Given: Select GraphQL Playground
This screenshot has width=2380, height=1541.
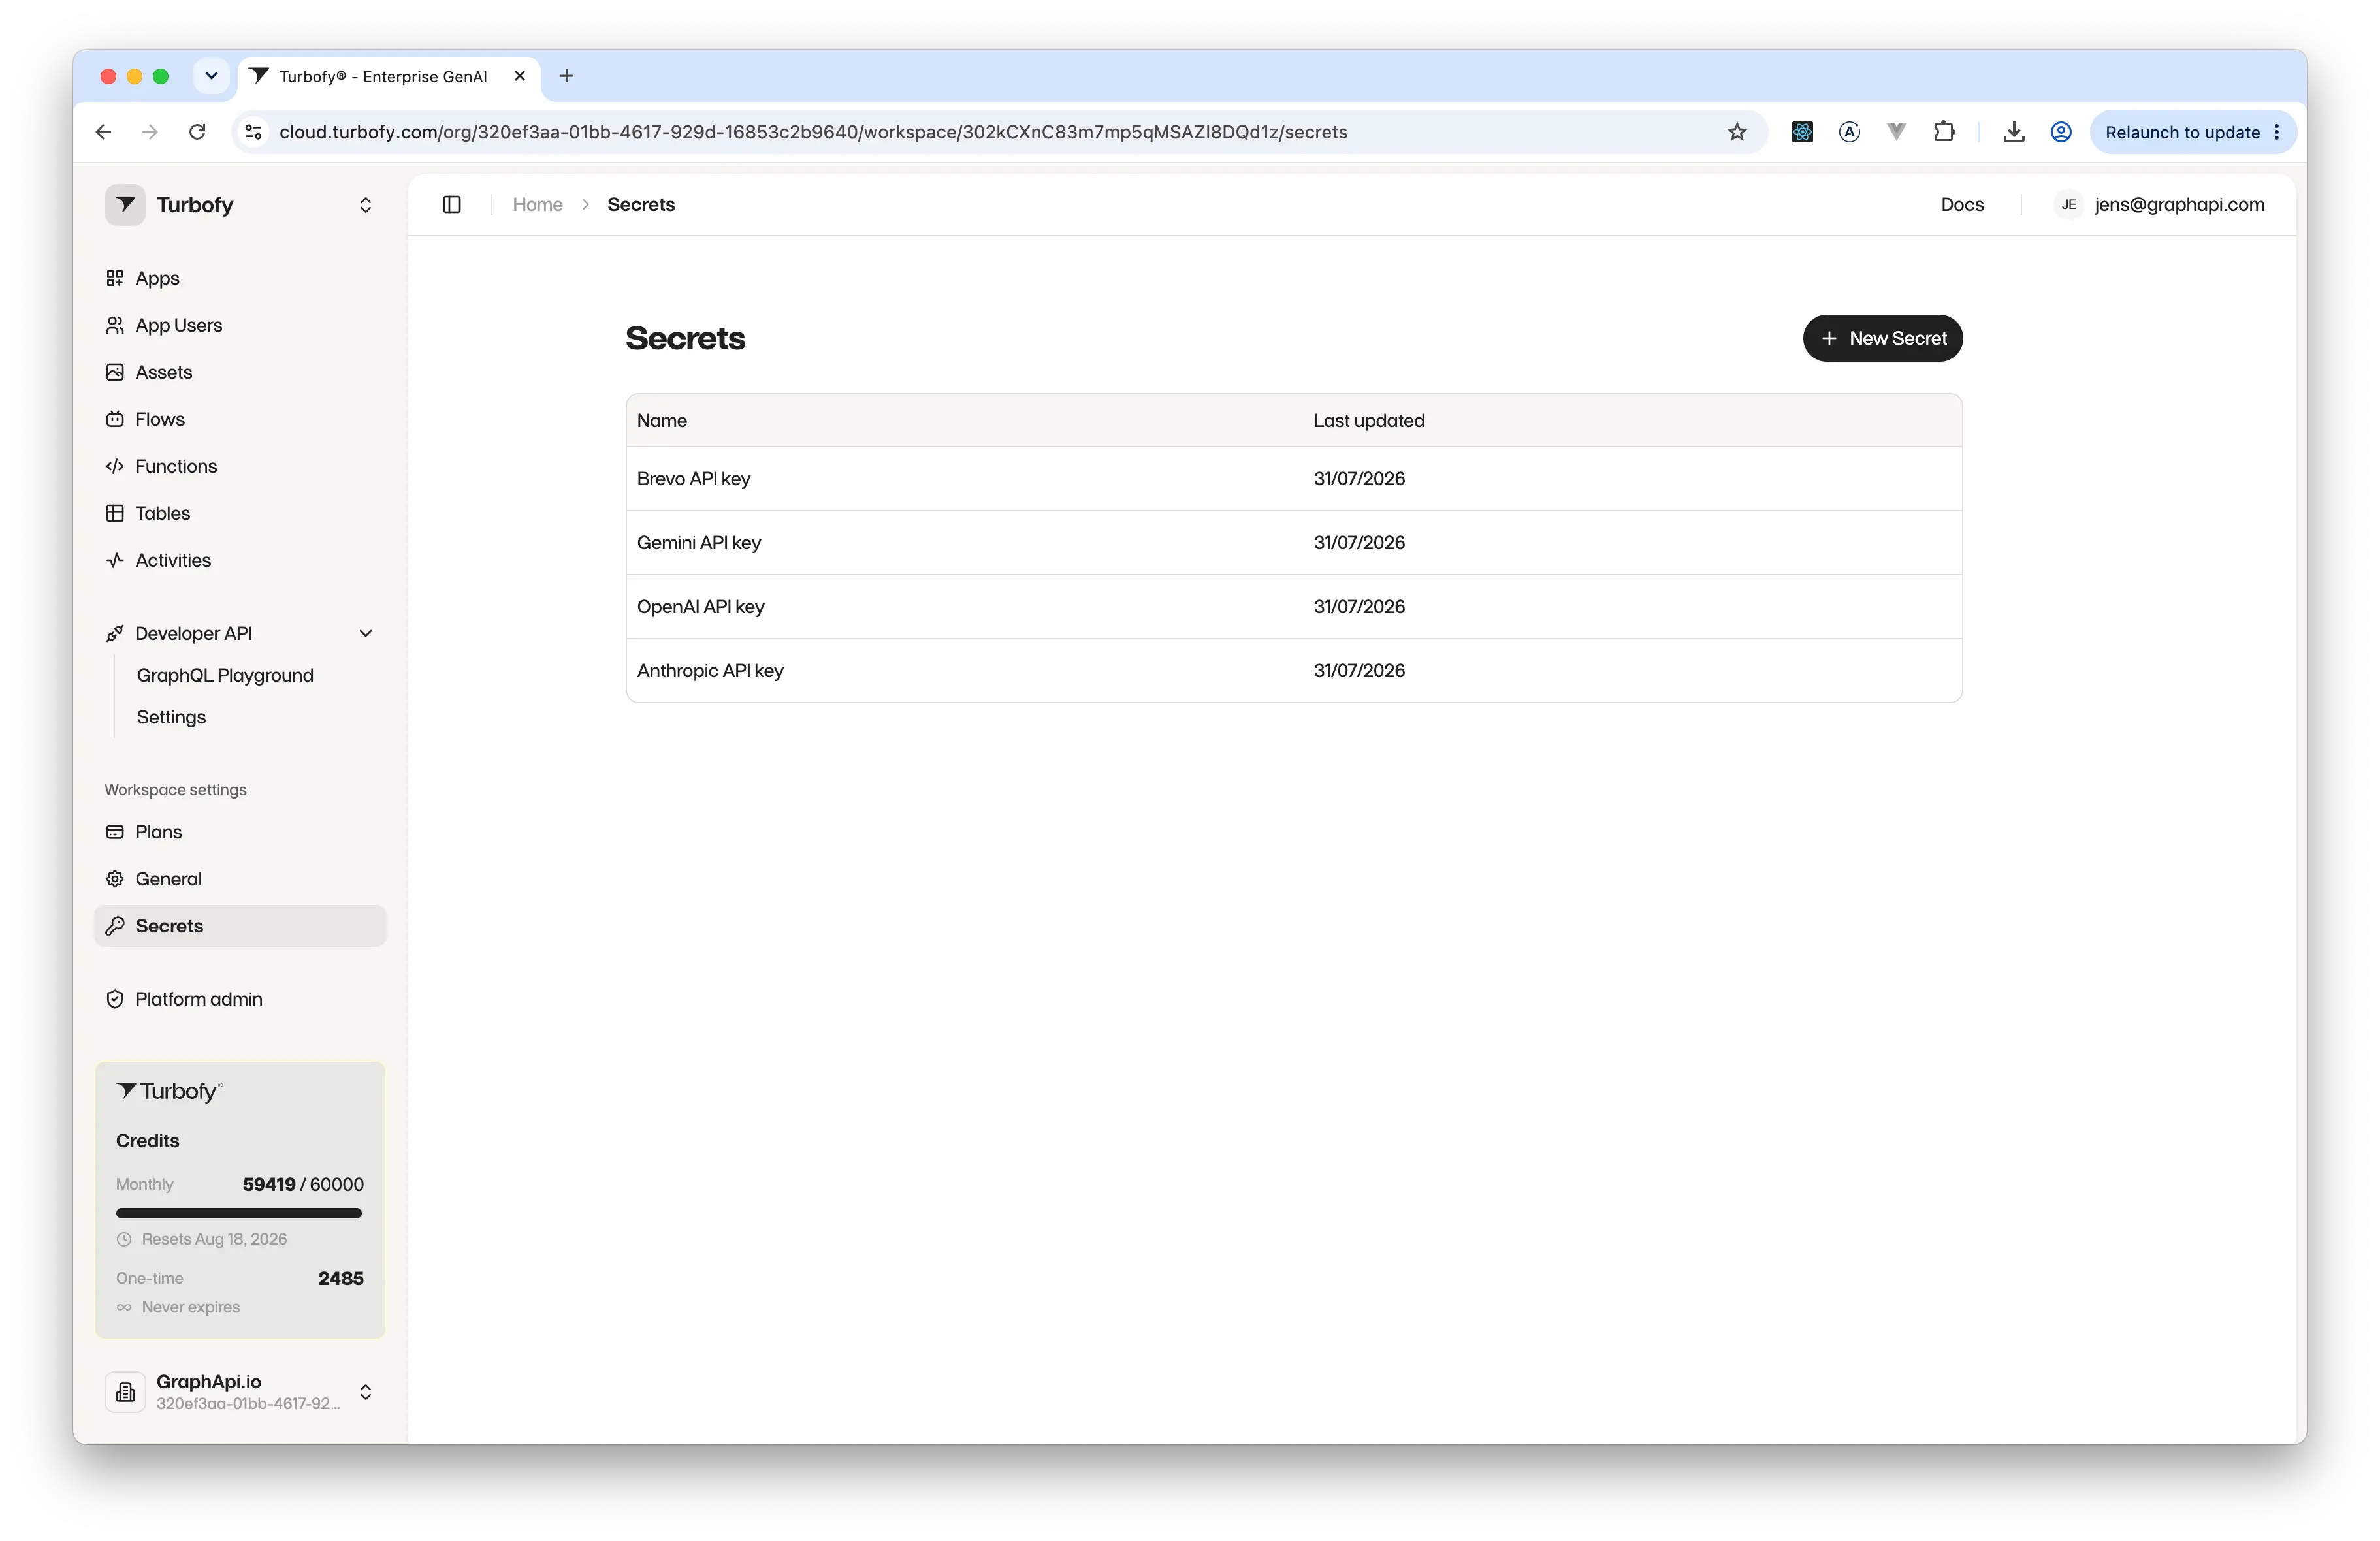Looking at the screenshot, I should [225, 675].
